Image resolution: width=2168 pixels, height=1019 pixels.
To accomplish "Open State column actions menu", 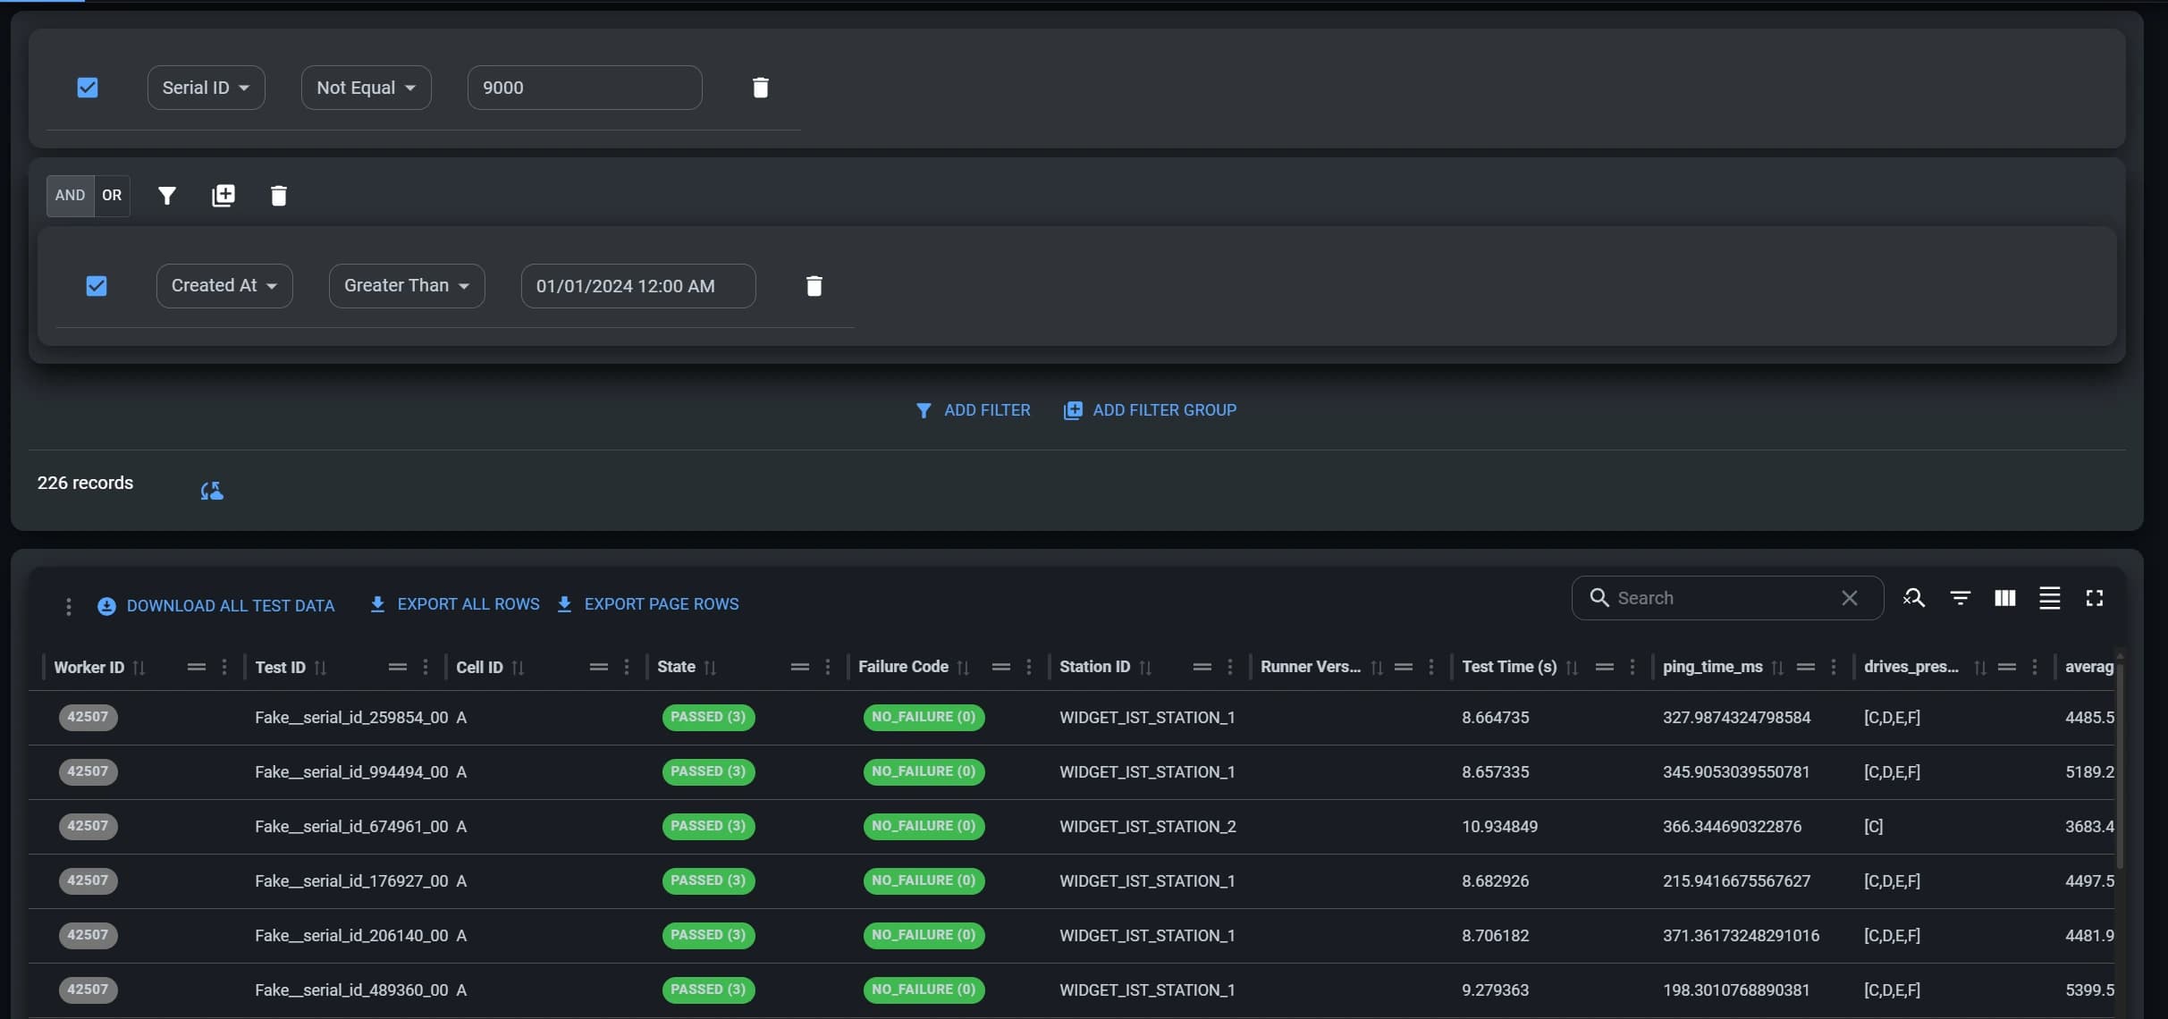I will [x=827, y=667].
